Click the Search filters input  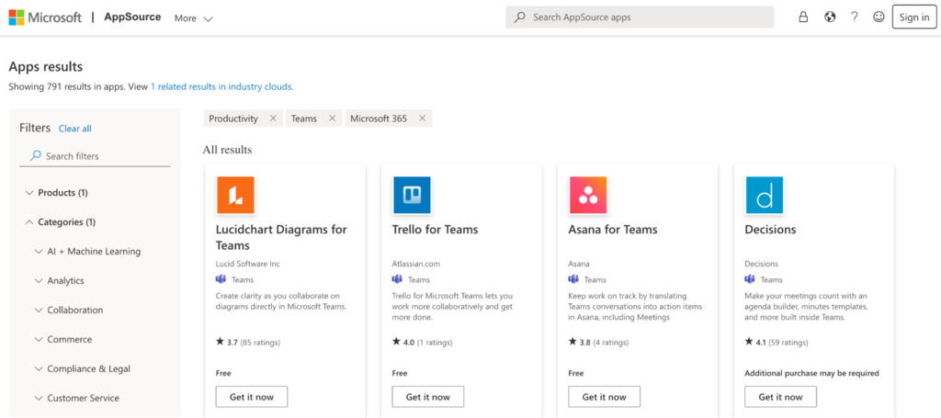pyautogui.click(x=95, y=156)
